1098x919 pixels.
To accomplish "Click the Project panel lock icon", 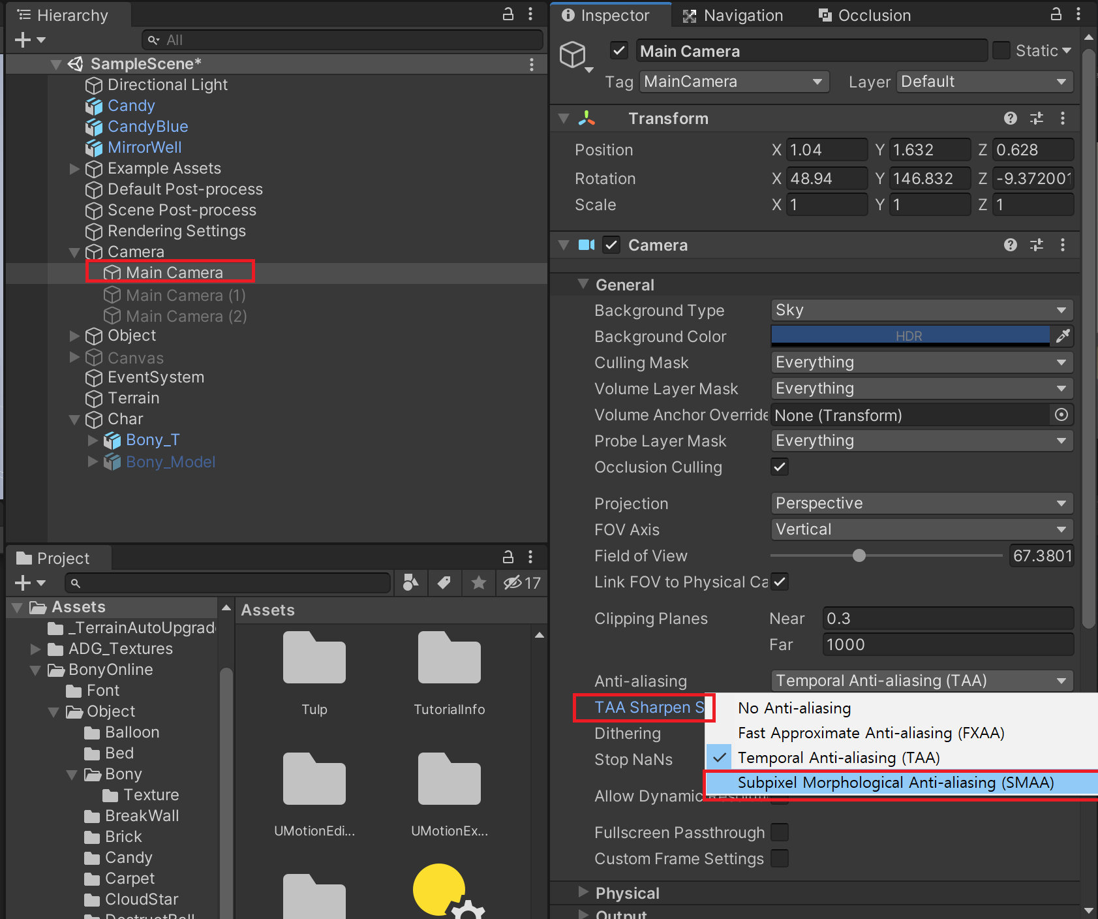I will pos(508,557).
